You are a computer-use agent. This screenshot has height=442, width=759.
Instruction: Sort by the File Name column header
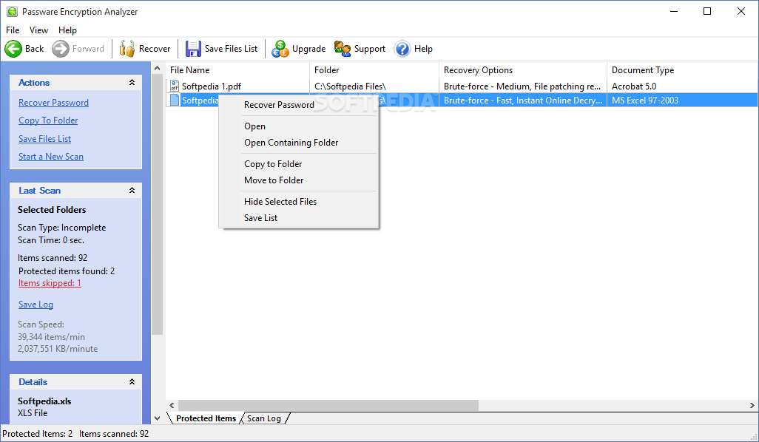[237, 70]
